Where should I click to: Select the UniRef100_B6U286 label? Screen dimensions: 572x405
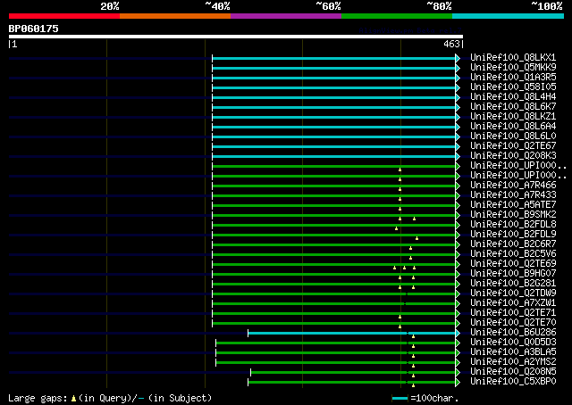tap(513, 333)
